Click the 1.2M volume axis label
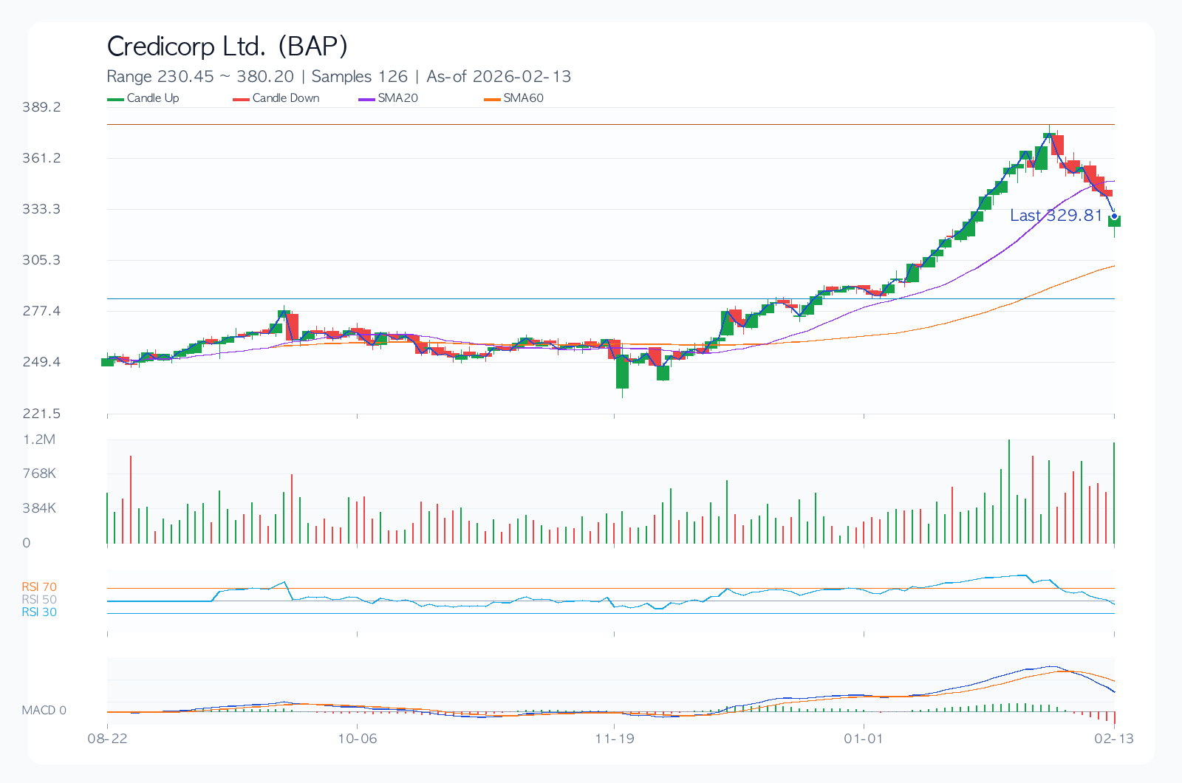The image size is (1182, 783). tap(39, 440)
